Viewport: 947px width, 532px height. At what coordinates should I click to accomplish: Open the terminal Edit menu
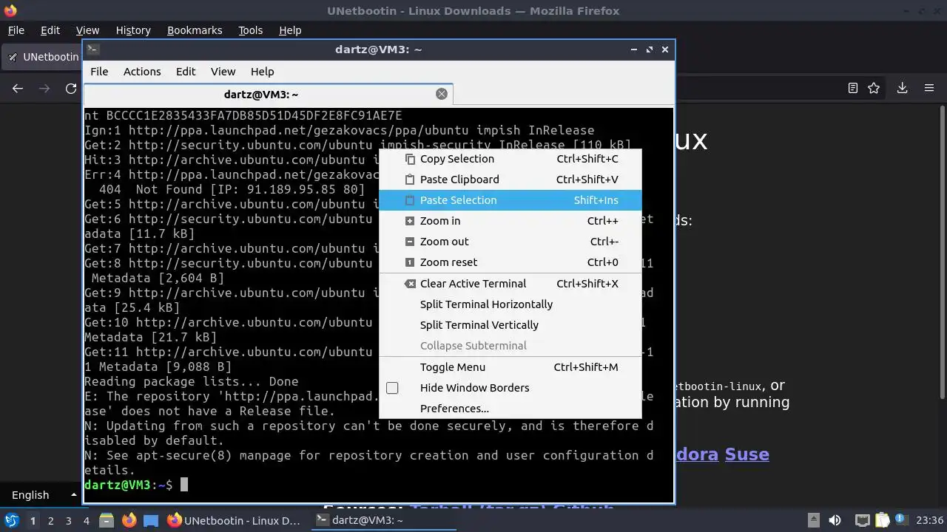coord(186,72)
